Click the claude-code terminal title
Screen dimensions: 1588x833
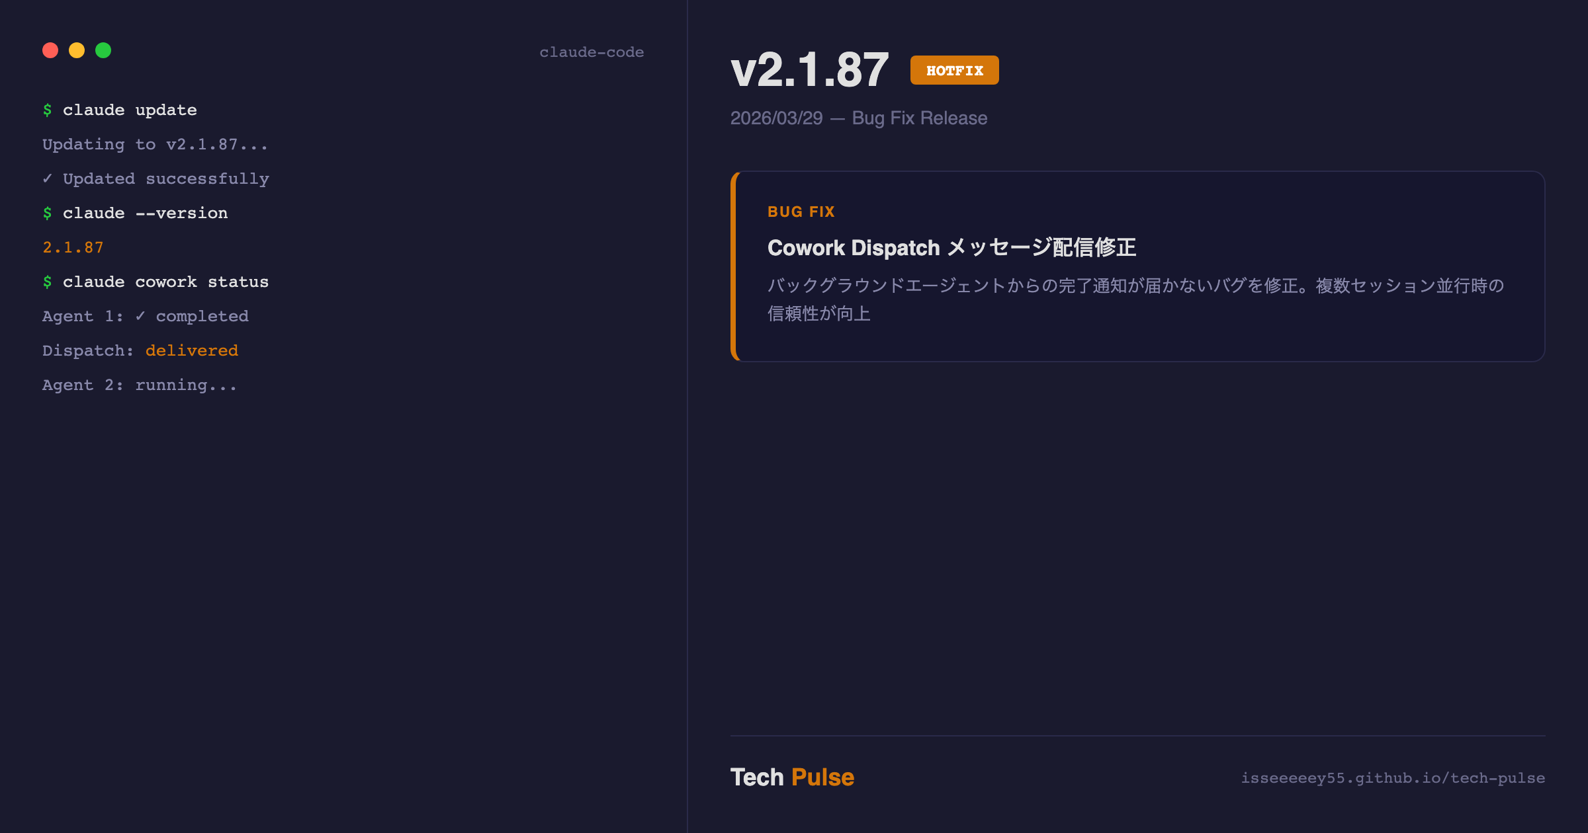(592, 52)
